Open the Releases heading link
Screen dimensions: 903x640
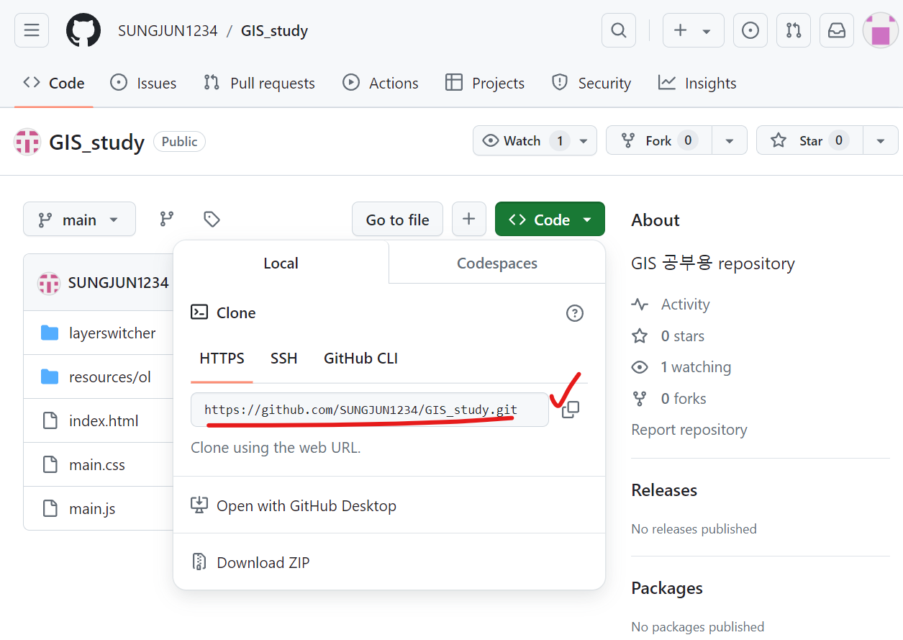664,490
